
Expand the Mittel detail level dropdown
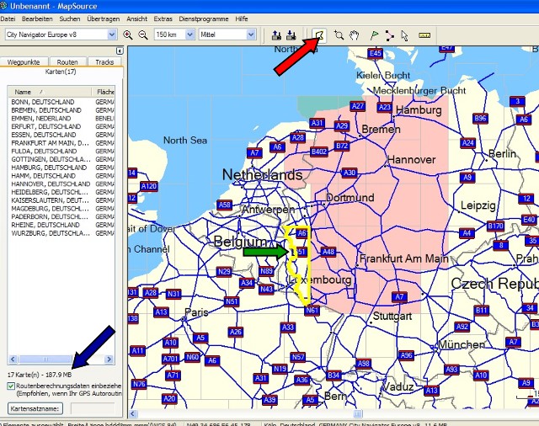251,35
